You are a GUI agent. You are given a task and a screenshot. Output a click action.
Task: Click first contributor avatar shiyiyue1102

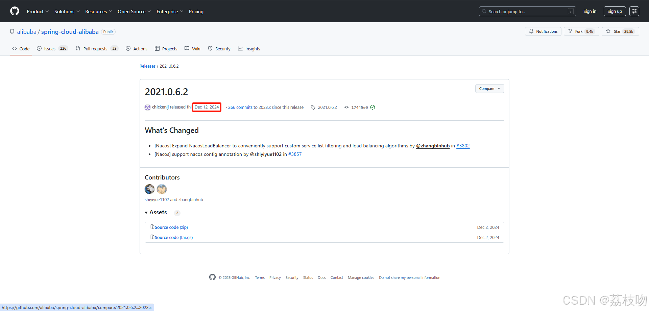[x=150, y=189]
